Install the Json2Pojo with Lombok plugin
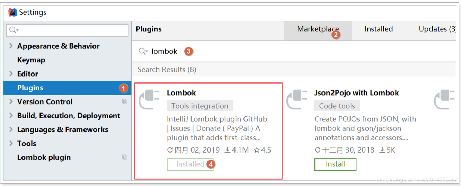461x186 pixels. (335, 164)
